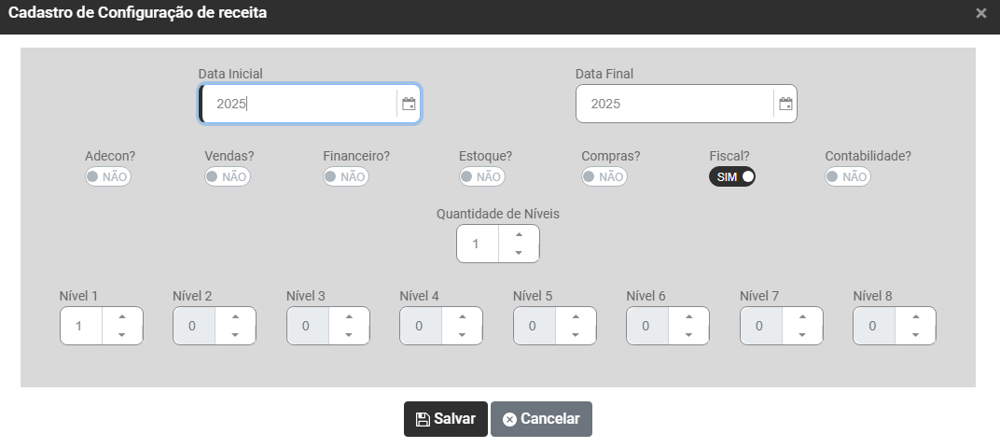Click the Nível 1 increment arrow

[x=122, y=317]
